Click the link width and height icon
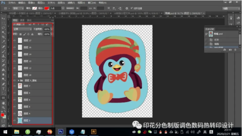 90,9
